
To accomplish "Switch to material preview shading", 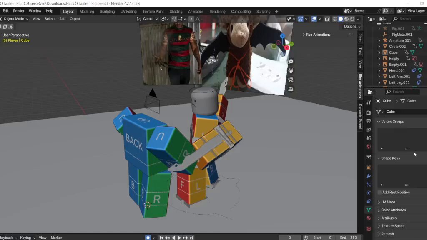I will coord(347,19).
